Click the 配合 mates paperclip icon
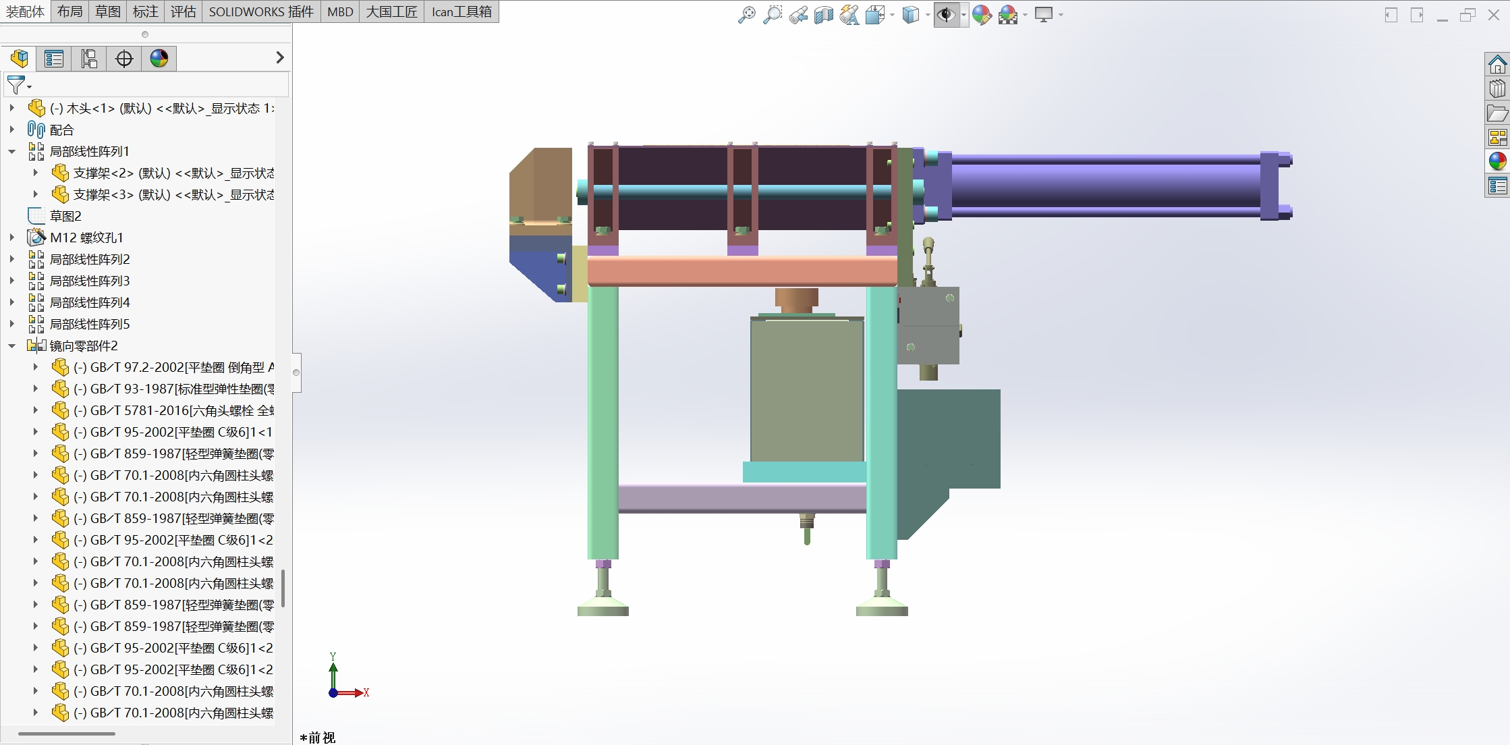This screenshot has width=1510, height=745. click(x=36, y=130)
